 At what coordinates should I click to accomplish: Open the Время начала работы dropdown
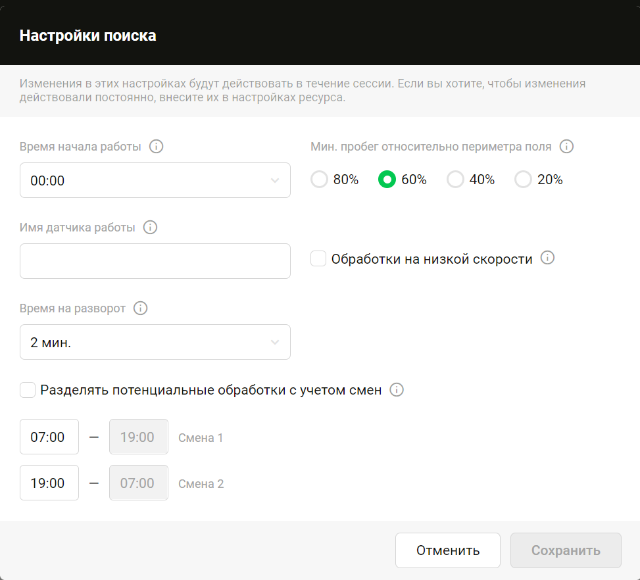click(155, 180)
